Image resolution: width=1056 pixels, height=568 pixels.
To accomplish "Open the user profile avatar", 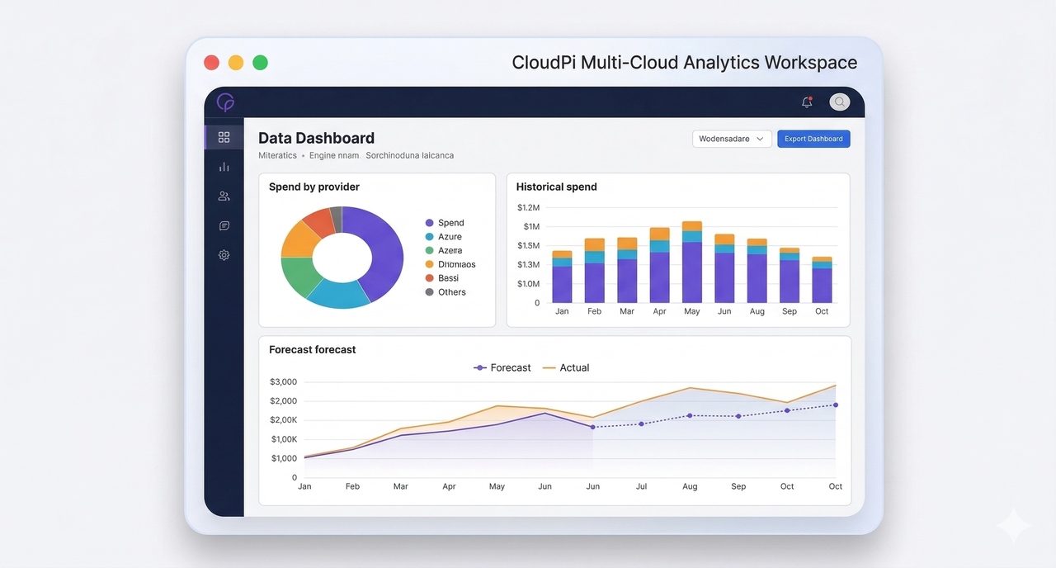I will pos(839,102).
